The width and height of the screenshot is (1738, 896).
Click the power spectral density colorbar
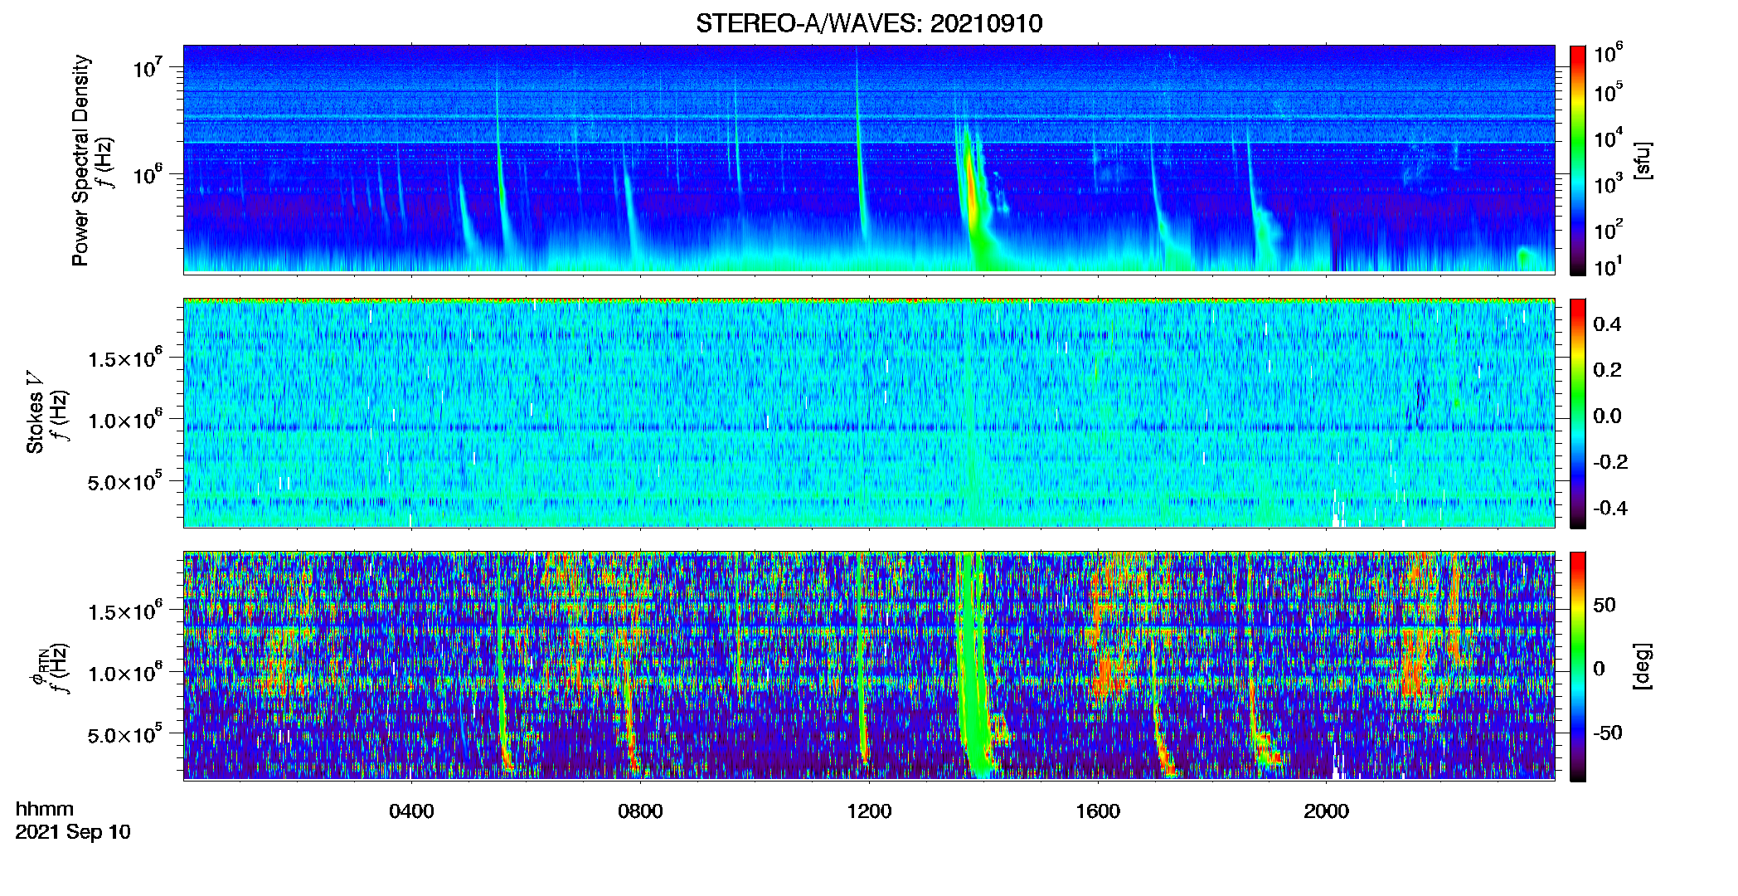1578,160
